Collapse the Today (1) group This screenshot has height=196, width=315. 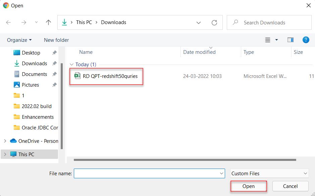[71, 65]
